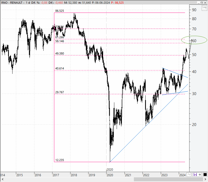
Task: Click 40 on the price axis
Action: (194, 72)
